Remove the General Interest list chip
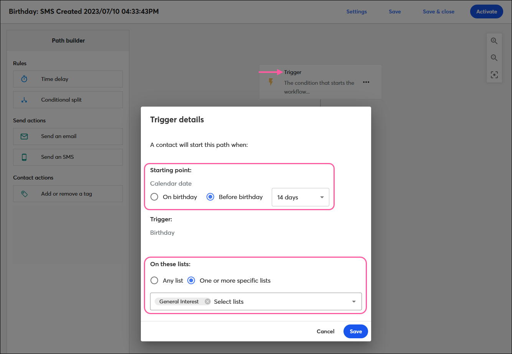 207,301
